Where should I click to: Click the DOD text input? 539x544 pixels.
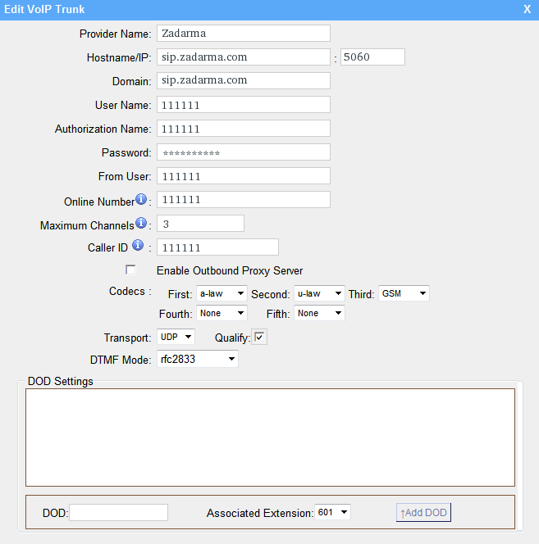pyautogui.click(x=119, y=513)
